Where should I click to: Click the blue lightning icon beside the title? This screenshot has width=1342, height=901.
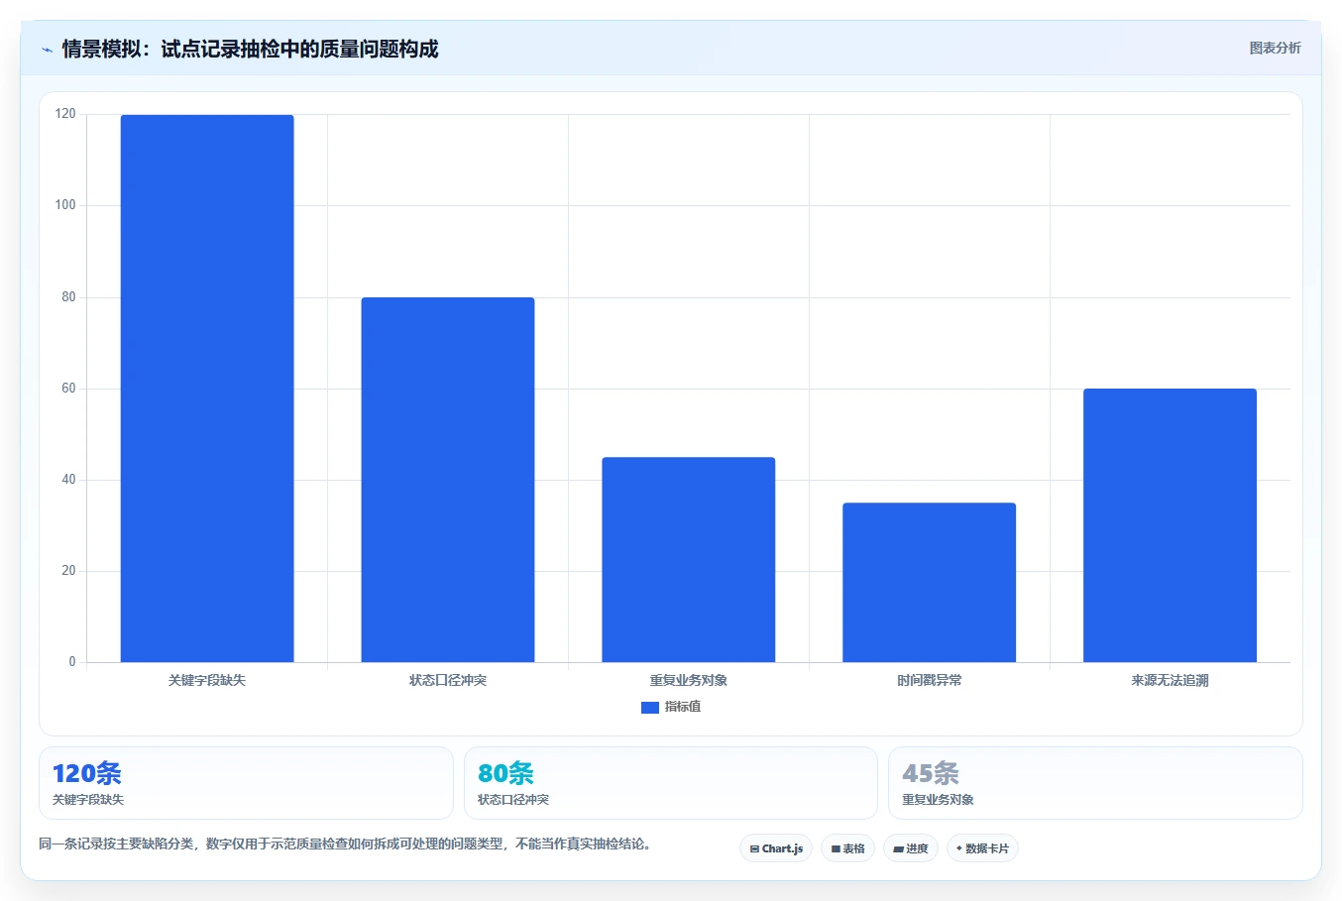(x=47, y=50)
